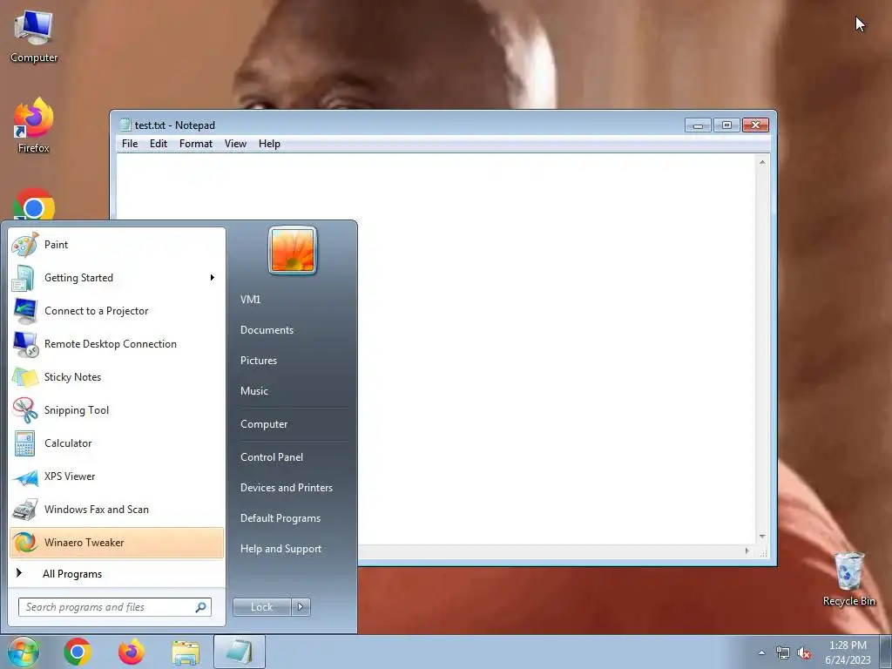Expand All Programs list
This screenshot has width=892, height=669.
point(117,573)
